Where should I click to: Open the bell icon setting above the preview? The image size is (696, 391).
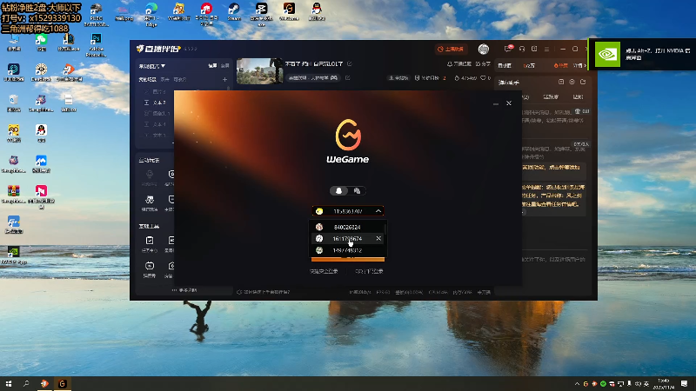click(x=459, y=64)
